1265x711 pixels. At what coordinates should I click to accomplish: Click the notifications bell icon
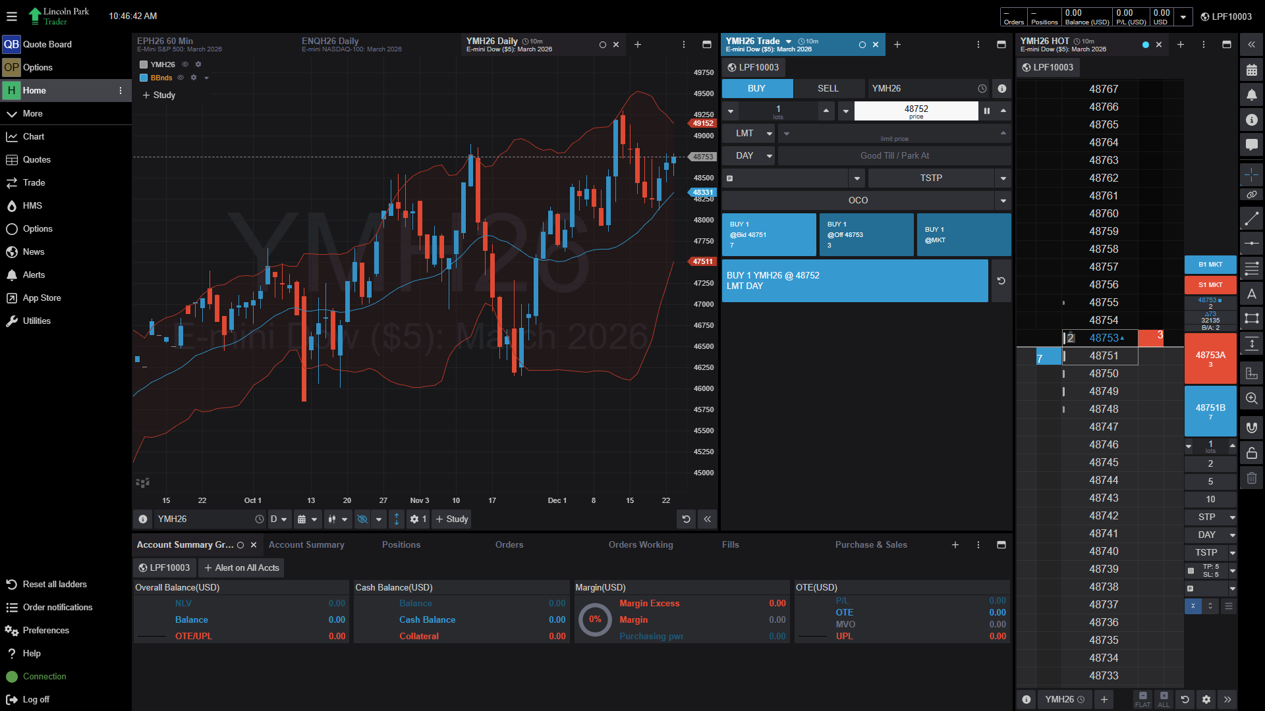(1252, 95)
